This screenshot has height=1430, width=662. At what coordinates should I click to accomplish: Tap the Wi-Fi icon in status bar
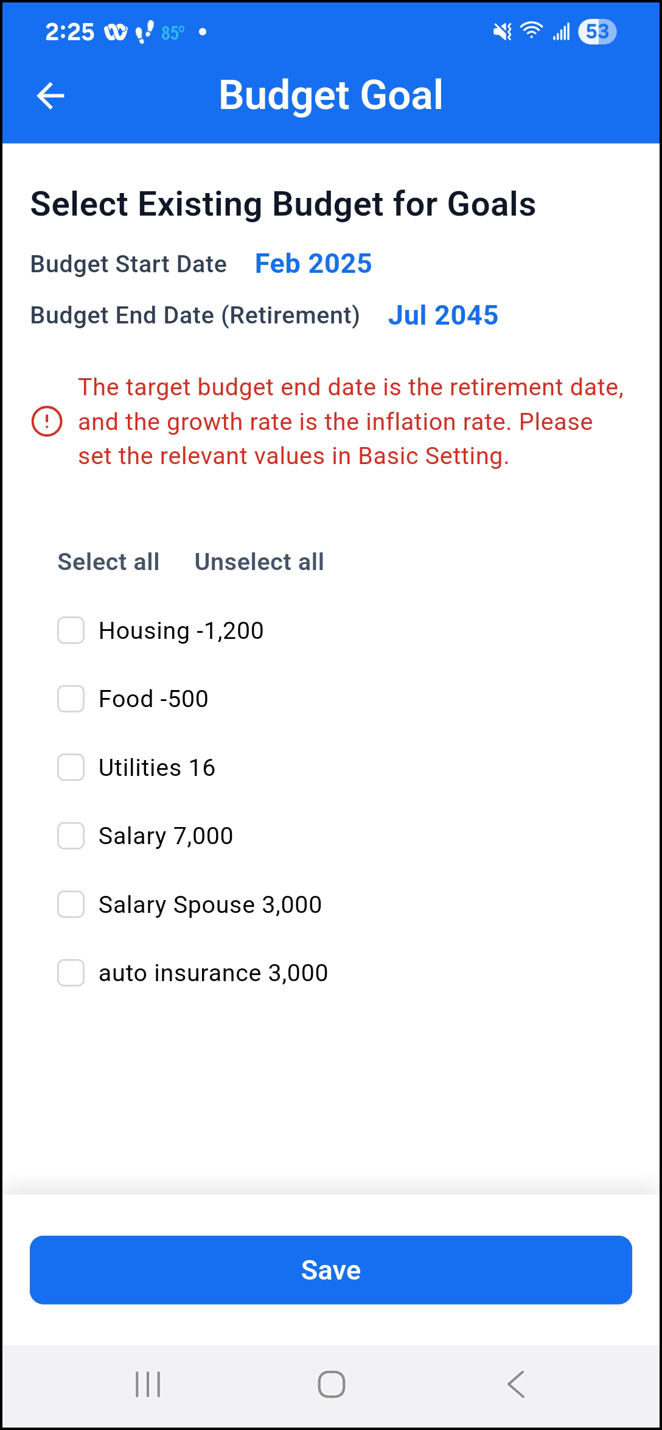pyautogui.click(x=532, y=30)
